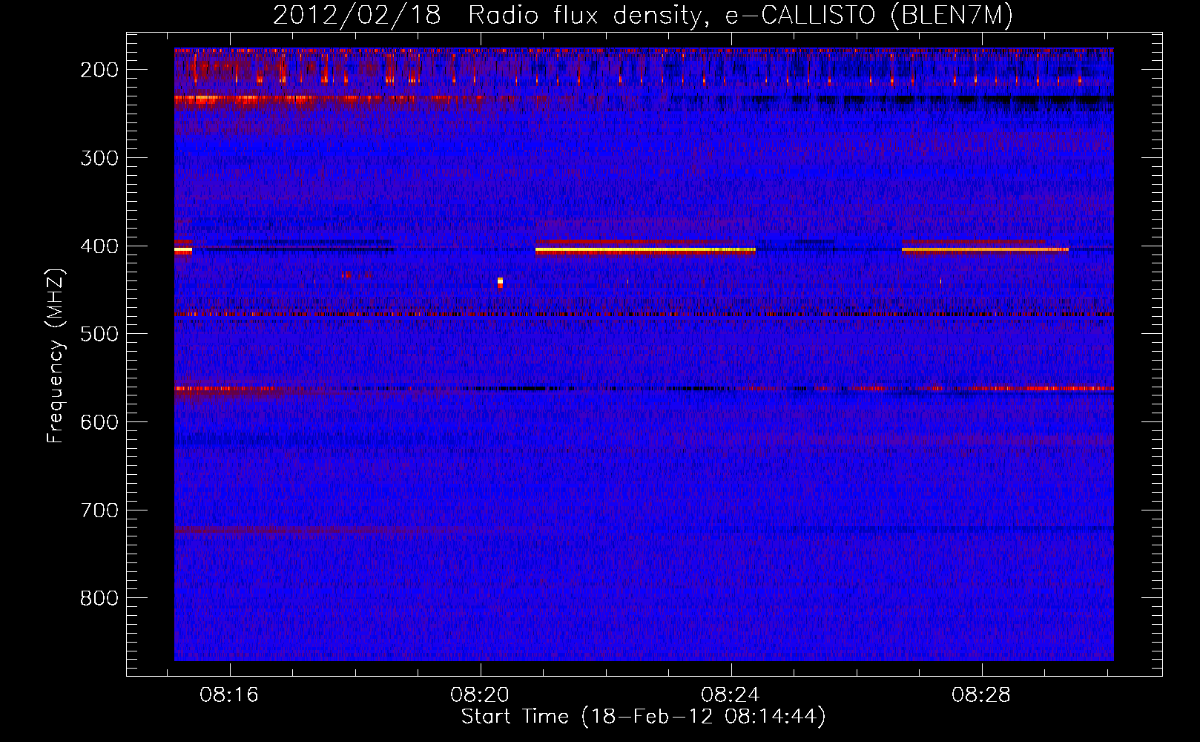
Task: Click the 400 frequency tick label
Action: click(x=99, y=246)
